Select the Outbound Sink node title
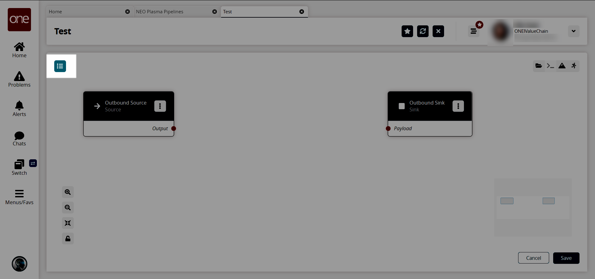Screen dimensions: 595x279 coord(427,103)
